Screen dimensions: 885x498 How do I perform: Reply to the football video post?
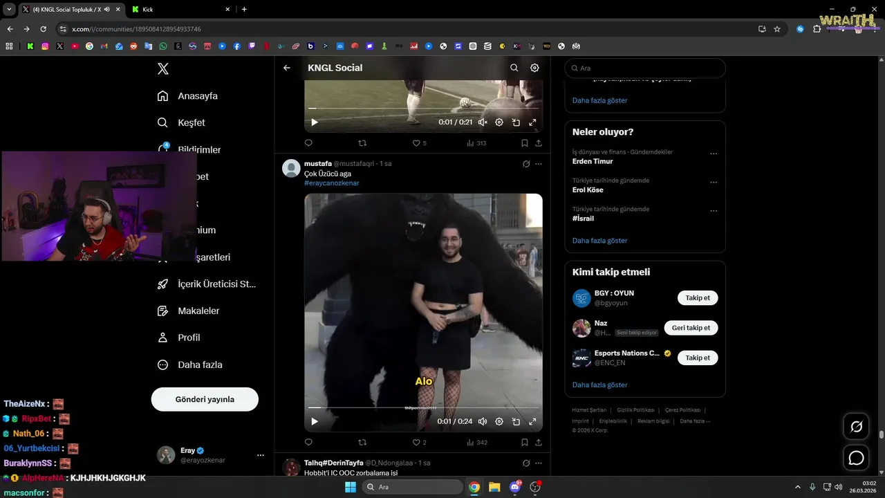pyautogui.click(x=308, y=143)
